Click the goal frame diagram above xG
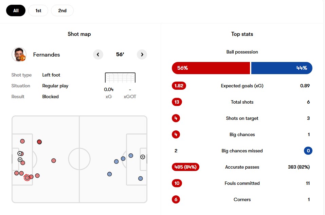The height and width of the screenshot is (215, 325). (120, 78)
